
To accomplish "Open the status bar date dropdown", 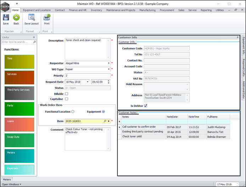I will (237, 184).
